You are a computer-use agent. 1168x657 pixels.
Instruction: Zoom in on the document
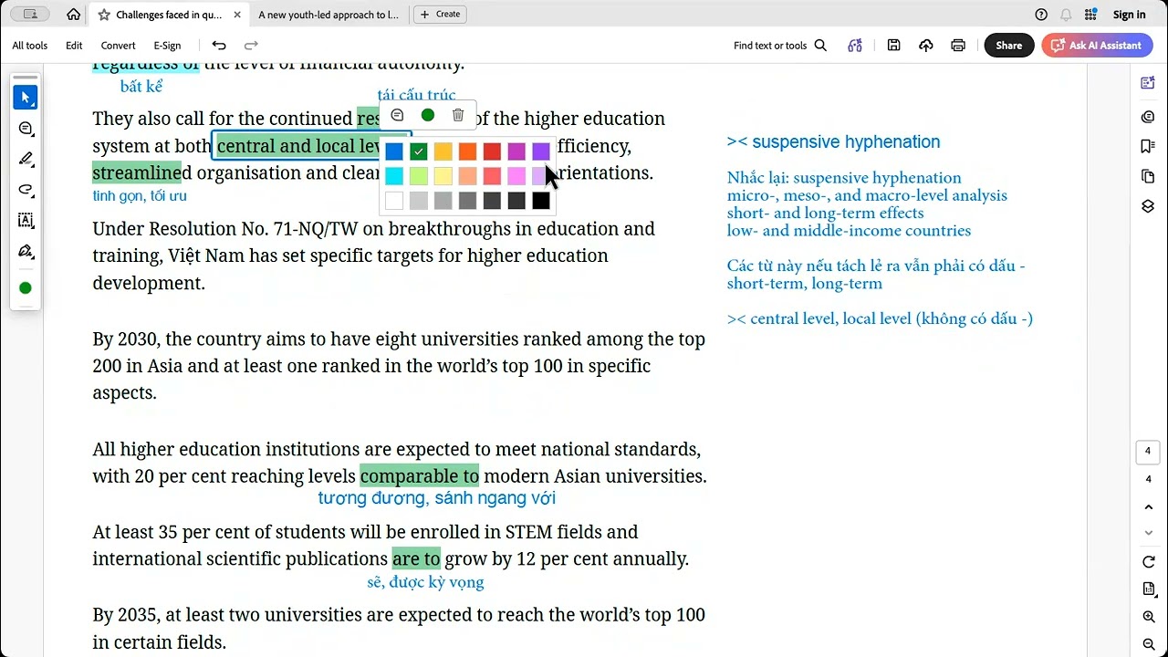pyautogui.click(x=1149, y=618)
